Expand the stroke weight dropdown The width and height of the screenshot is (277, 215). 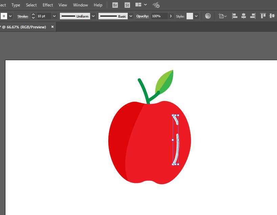pos(54,16)
